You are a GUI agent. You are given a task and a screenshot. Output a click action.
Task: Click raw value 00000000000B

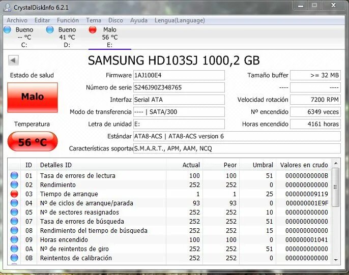pyautogui.click(x=307, y=176)
